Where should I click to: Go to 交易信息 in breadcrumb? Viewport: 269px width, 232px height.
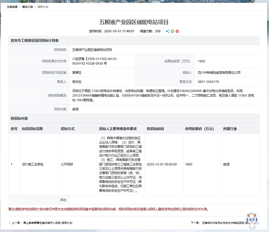12,7
